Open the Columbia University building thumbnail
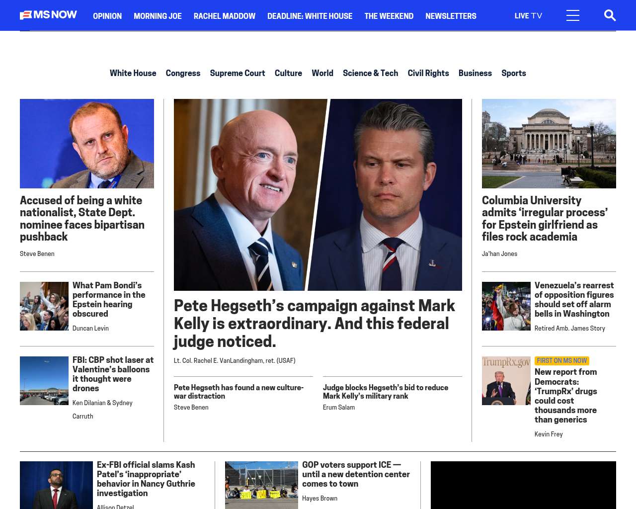The width and height of the screenshot is (636, 509). click(x=549, y=143)
